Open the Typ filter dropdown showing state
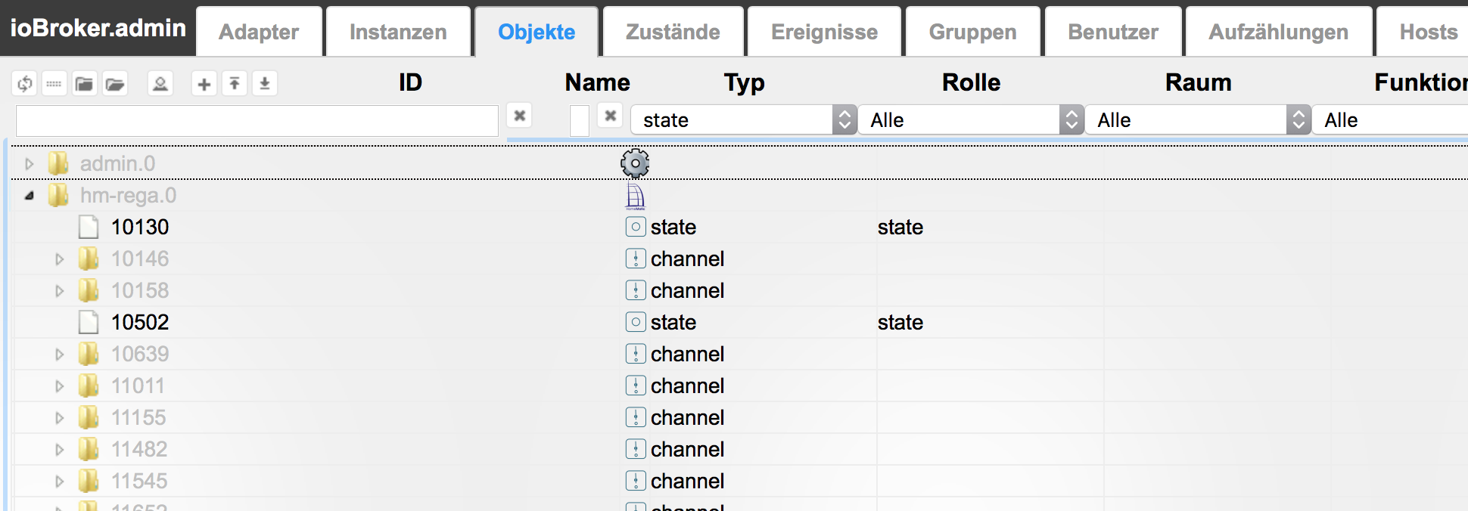 click(743, 120)
